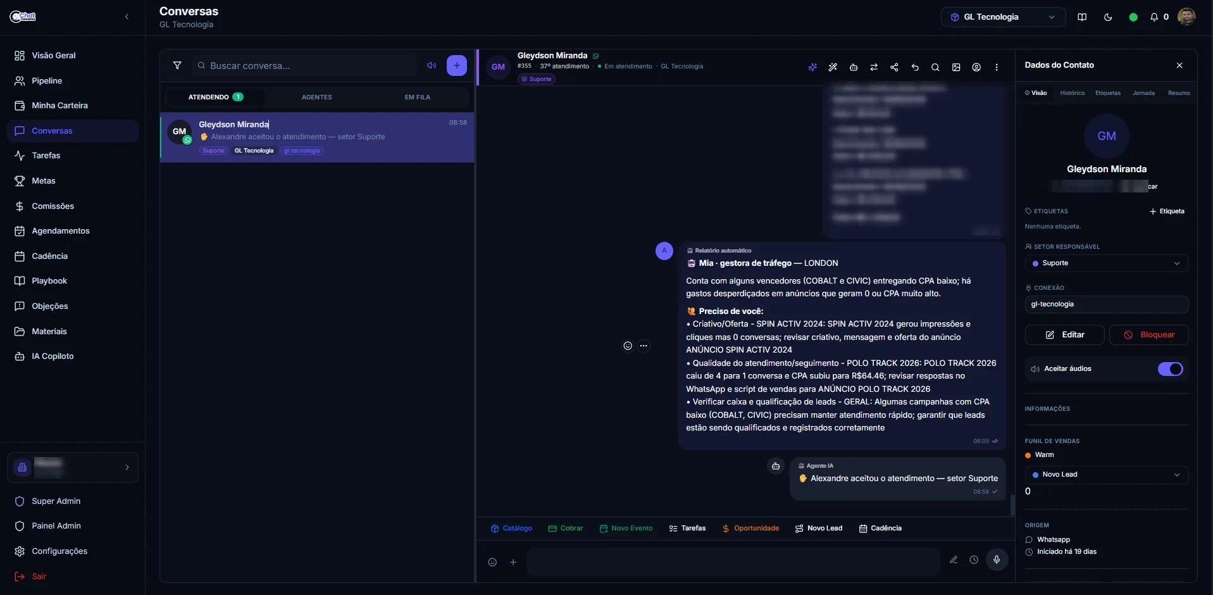
Task: Start a new conversation with the plus button
Action: pos(457,65)
